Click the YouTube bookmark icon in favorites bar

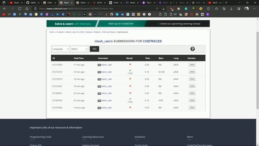click(4, 15)
